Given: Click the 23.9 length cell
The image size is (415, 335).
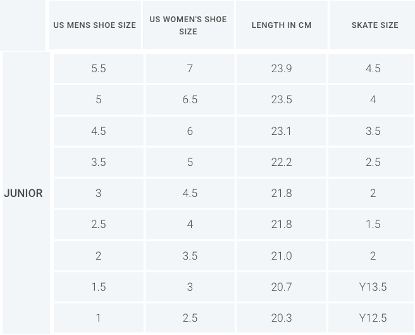Looking at the screenshot, I should (282, 68).
